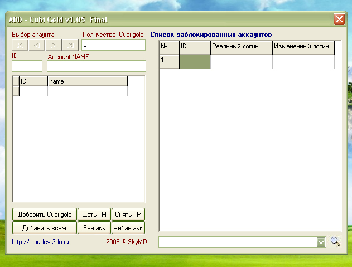The width and height of the screenshot is (352, 267).
Task: Click the Количество Cubi gold input field
Action: point(113,45)
